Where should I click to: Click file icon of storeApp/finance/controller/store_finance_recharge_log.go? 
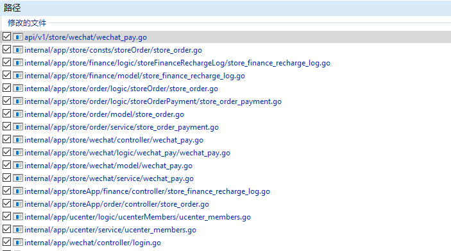coord(18,191)
